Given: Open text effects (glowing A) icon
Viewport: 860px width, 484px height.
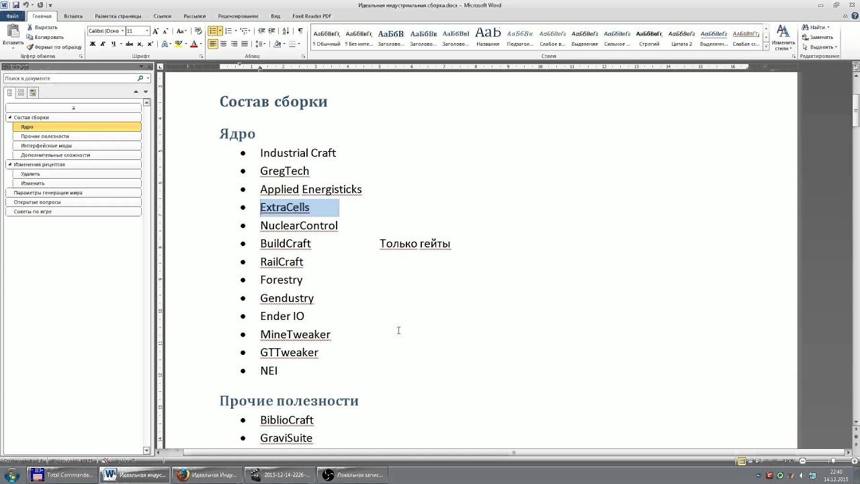Looking at the screenshot, I should pos(165,44).
